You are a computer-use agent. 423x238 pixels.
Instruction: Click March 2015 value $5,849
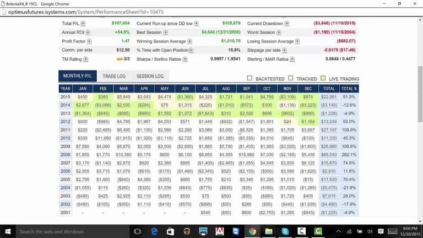point(123,97)
